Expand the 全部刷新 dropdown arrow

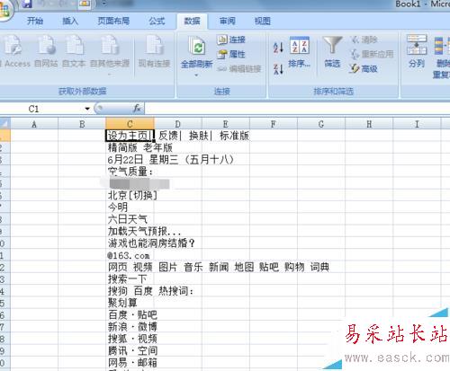[196, 75]
